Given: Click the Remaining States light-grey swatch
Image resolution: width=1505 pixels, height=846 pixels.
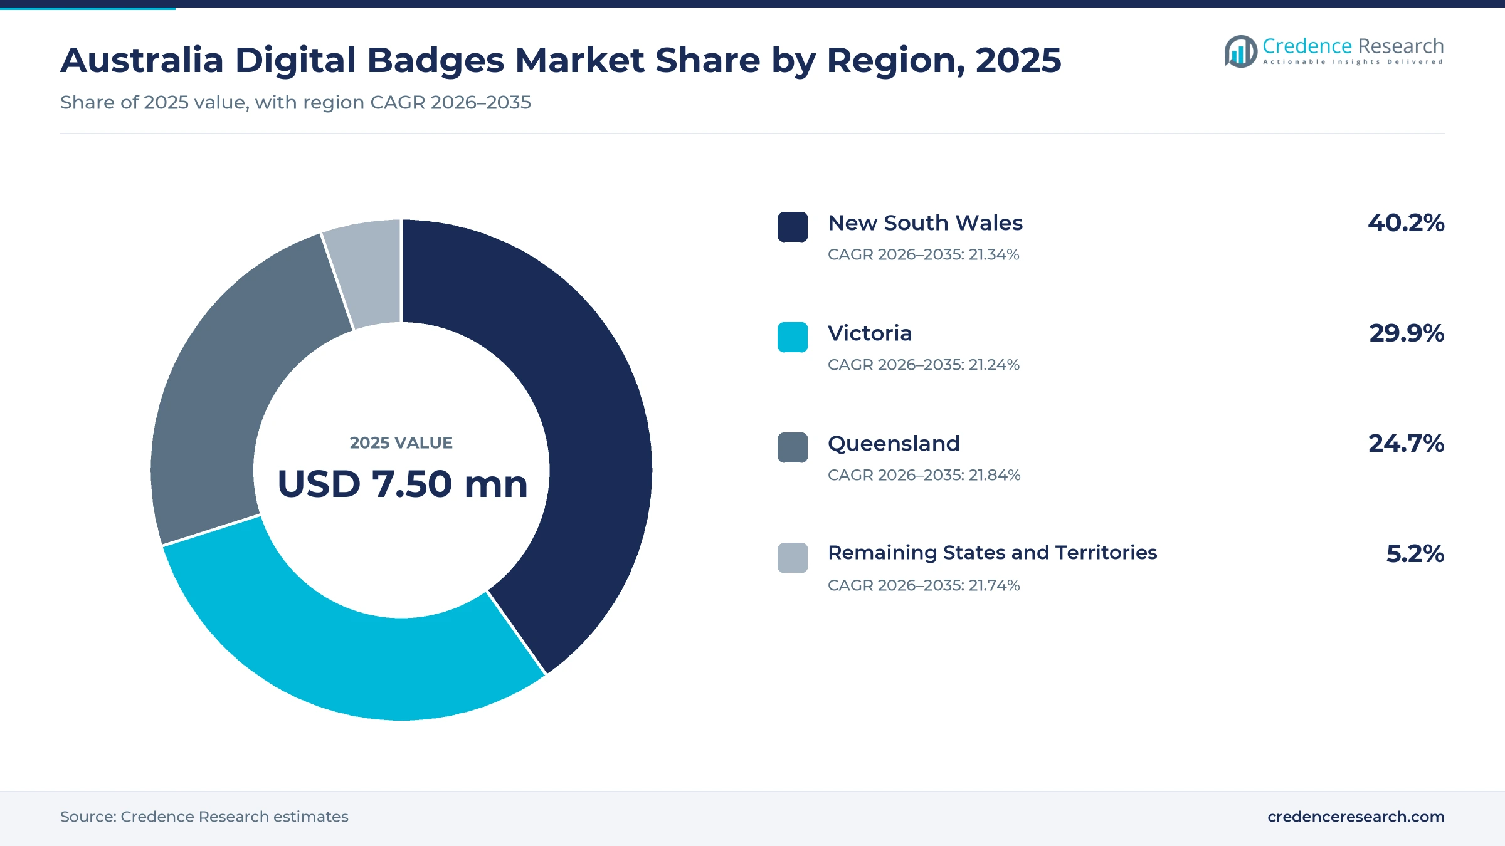Looking at the screenshot, I should (x=793, y=558).
